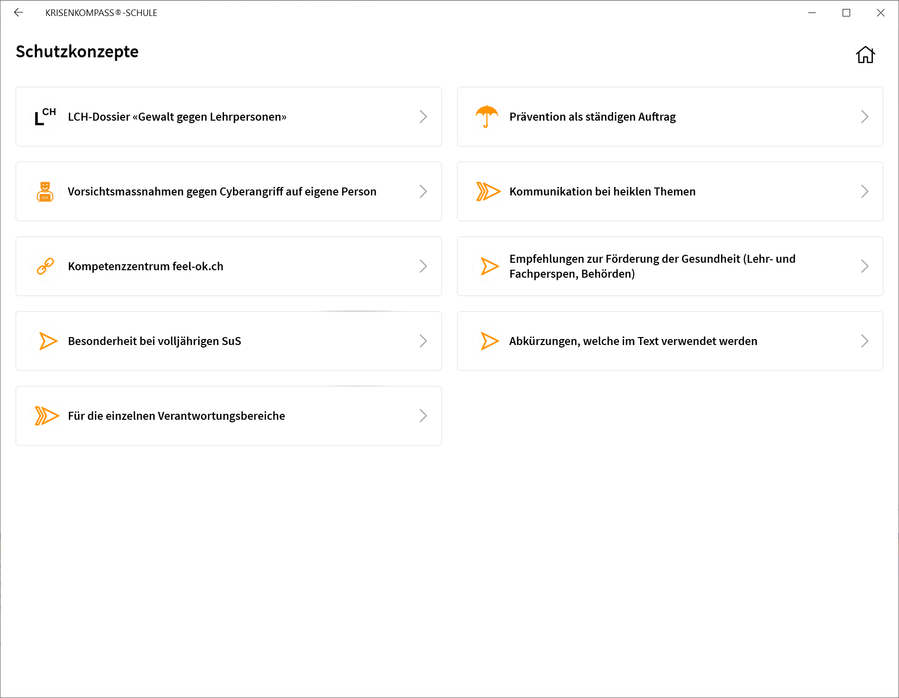This screenshot has height=698, width=899.
Task: Click the chevron on Kompetenzzentrum feel-ok.ch
Action: 423,266
